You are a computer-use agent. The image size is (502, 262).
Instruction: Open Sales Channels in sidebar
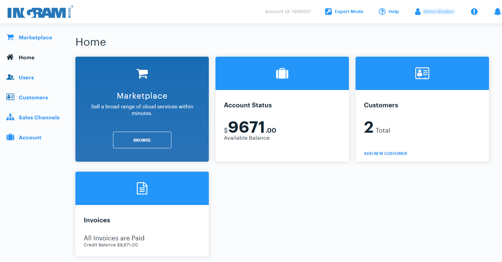pyautogui.click(x=39, y=118)
